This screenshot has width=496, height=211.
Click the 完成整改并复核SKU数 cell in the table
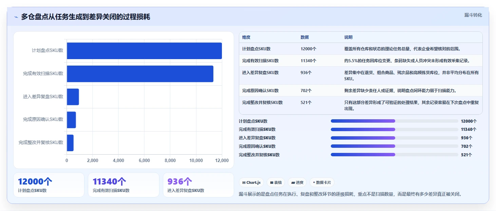262,102
